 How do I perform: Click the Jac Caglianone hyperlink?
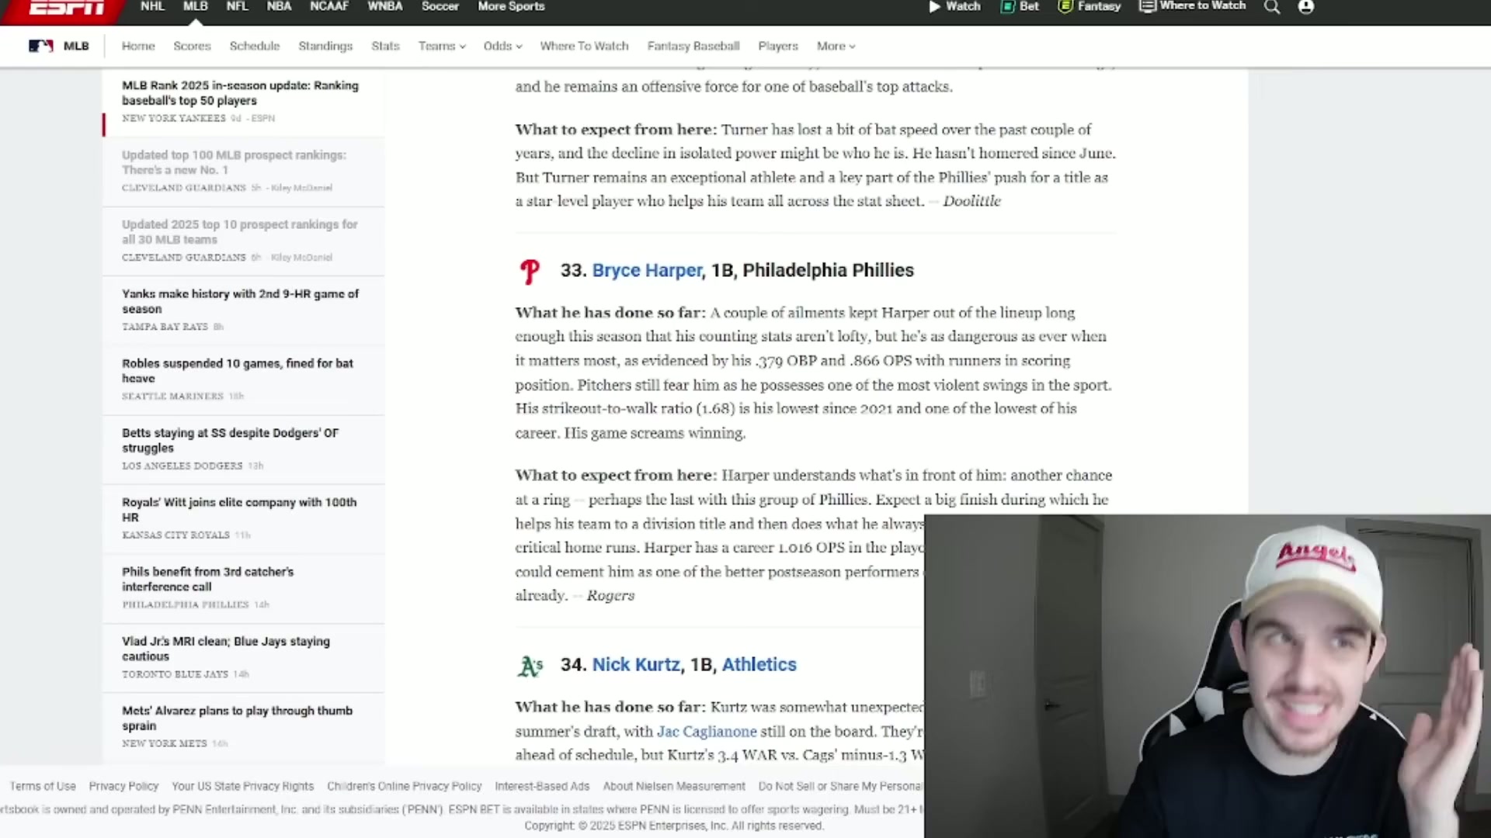point(706,731)
